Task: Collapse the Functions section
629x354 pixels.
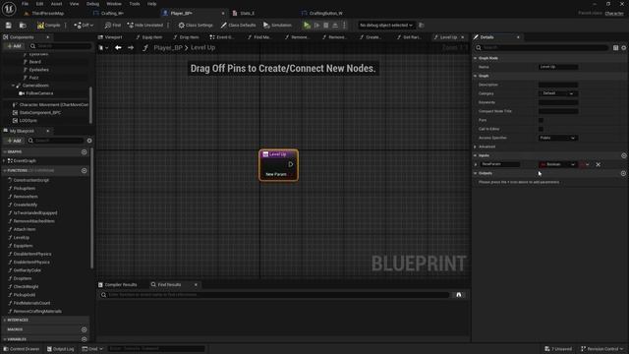Action: (4, 170)
